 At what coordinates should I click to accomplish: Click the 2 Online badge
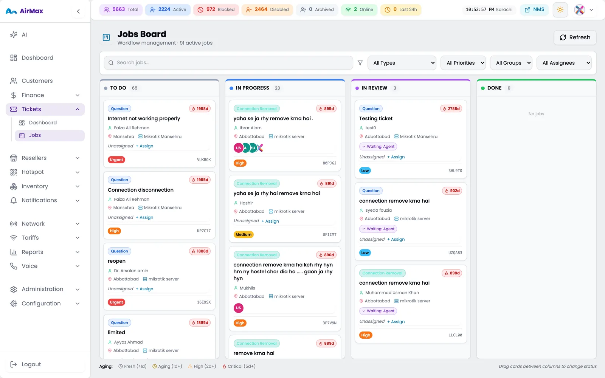click(x=359, y=9)
